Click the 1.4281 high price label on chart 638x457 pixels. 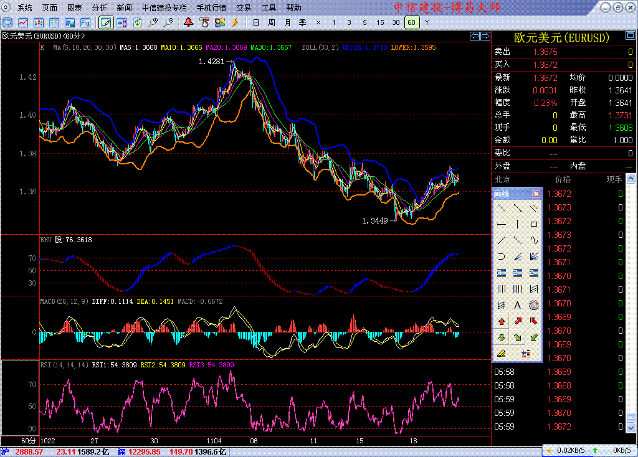pyautogui.click(x=211, y=61)
